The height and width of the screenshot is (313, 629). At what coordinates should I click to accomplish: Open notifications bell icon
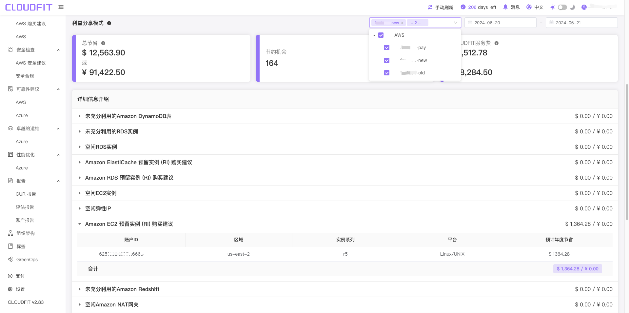[505, 7]
